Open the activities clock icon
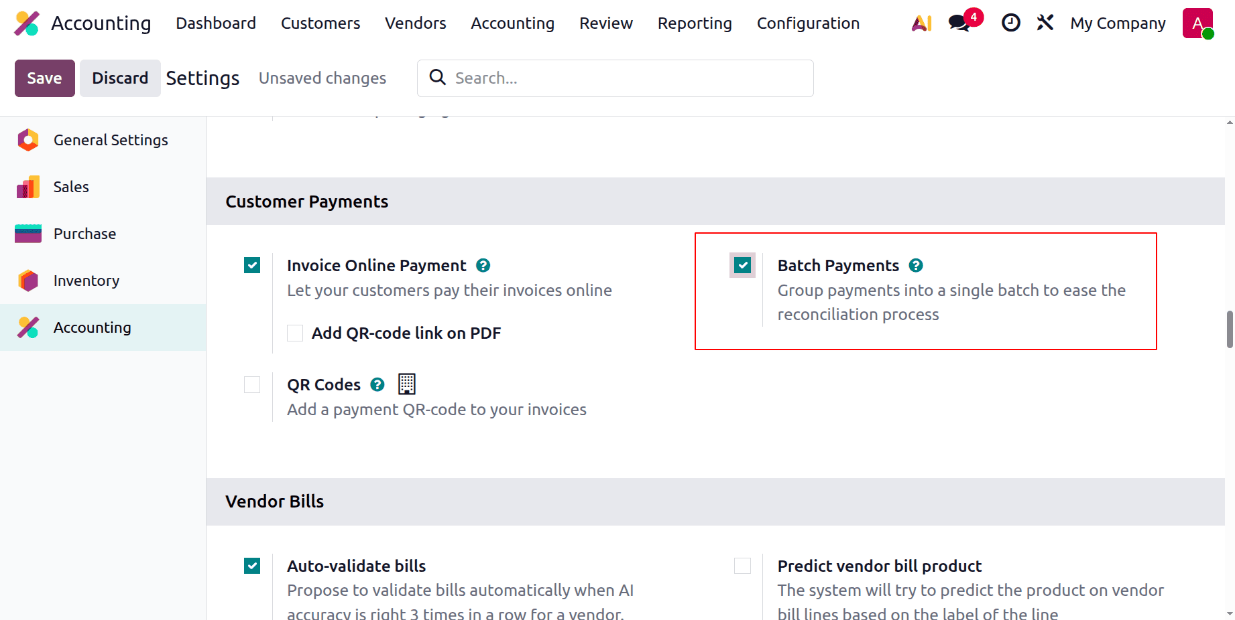This screenshot has height=620, width=1235. point(1010,23)
